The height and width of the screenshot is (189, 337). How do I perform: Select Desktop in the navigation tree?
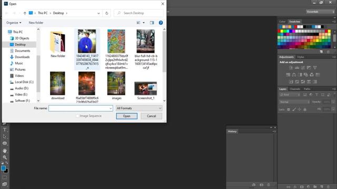tap(20, 45)
